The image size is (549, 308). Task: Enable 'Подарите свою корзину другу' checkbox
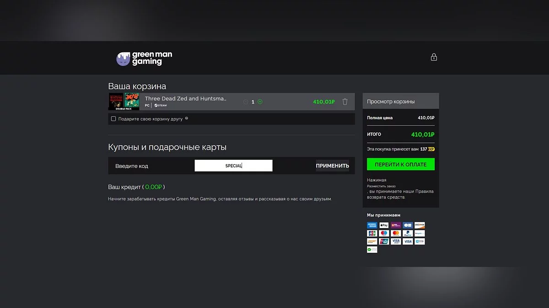[113, 119]
